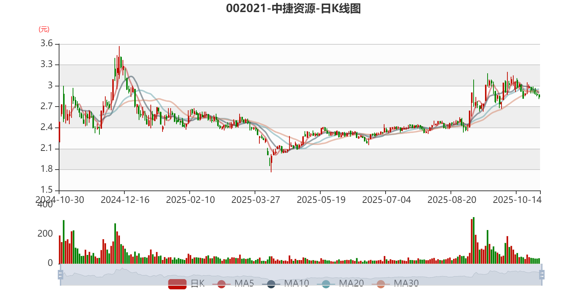Viewport: 587px width, 293px height.
Task: Click the 2.7 price axis label
Action: click(x=47, y=107)
